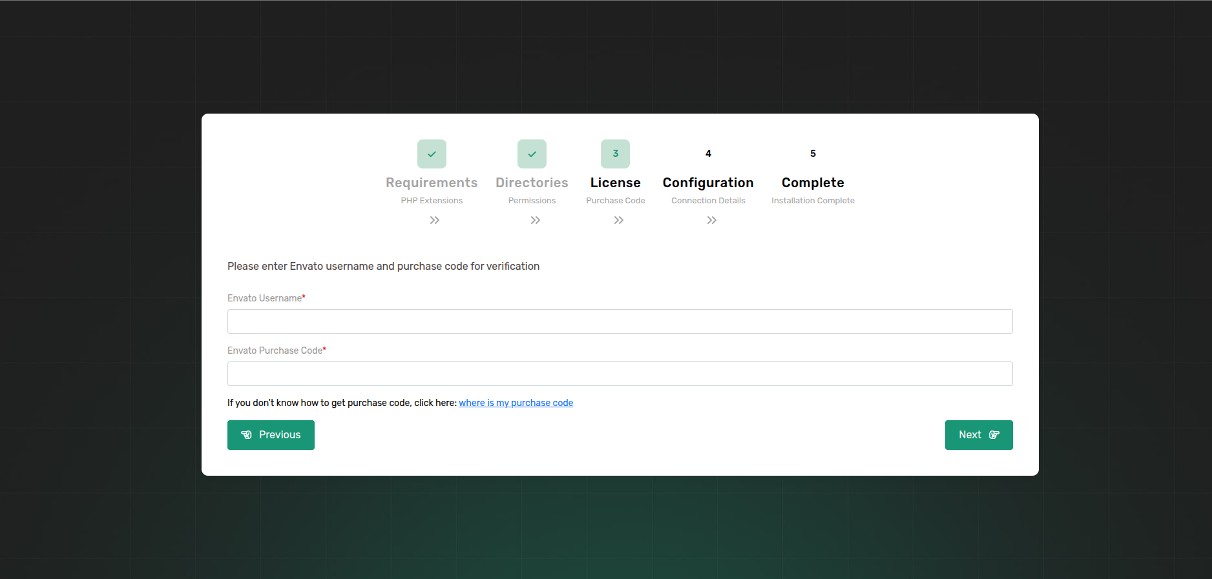Viewport: 1212px width, 579px height.
Task: Focus the Envato Username input field
Action: [620, 321]
